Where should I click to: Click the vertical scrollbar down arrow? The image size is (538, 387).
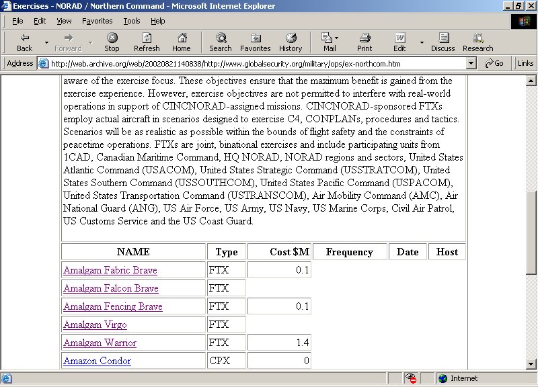(532, 363)
